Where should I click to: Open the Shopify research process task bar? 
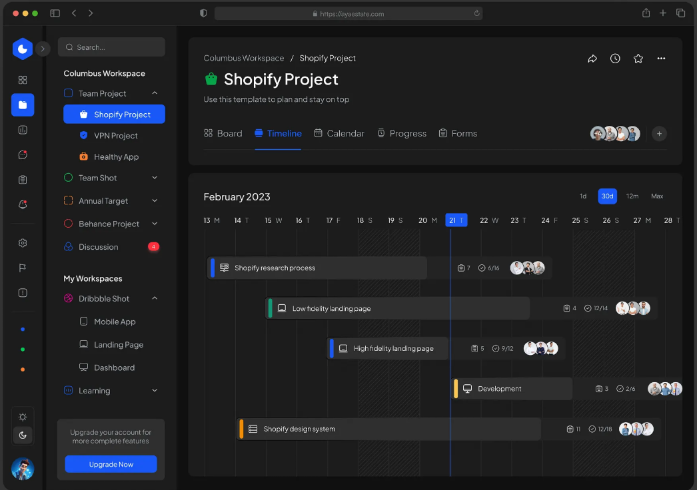(317, 268)
